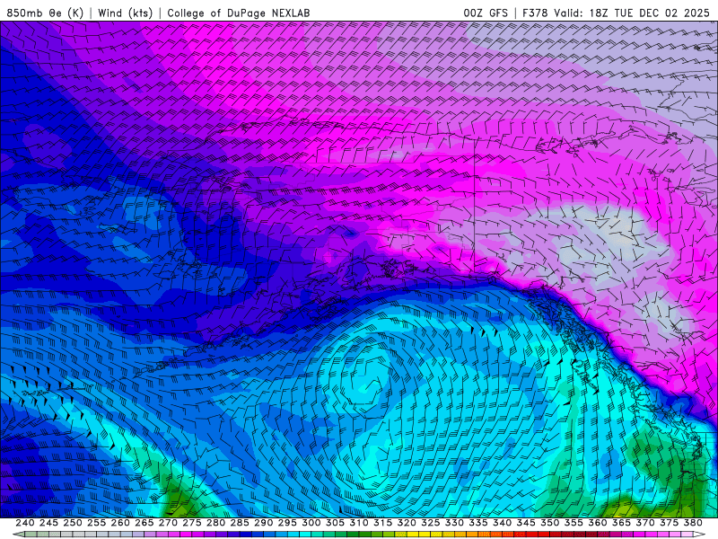Screen dimensions: 718x539
Task: Click the 315 value on the color scale
Action: click(382, 523)
